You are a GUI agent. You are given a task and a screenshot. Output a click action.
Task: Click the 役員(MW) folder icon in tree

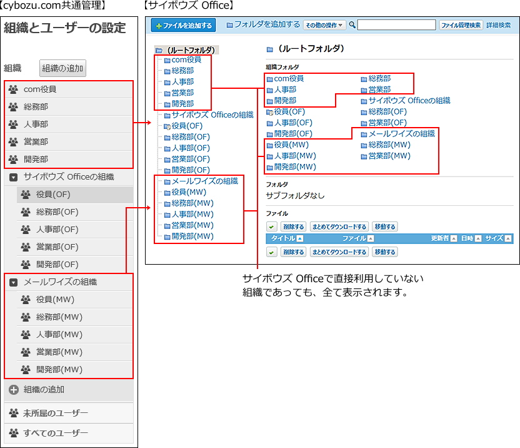pyautogui.click(x=167, y=193)
